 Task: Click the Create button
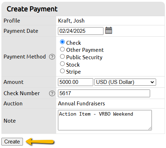(x=12, y=142)
